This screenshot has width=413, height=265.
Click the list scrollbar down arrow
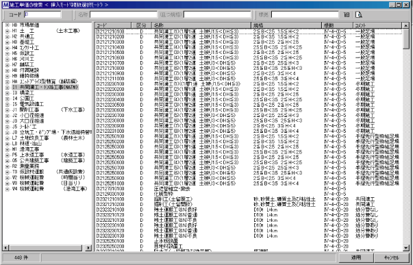[x=406, y=248]
